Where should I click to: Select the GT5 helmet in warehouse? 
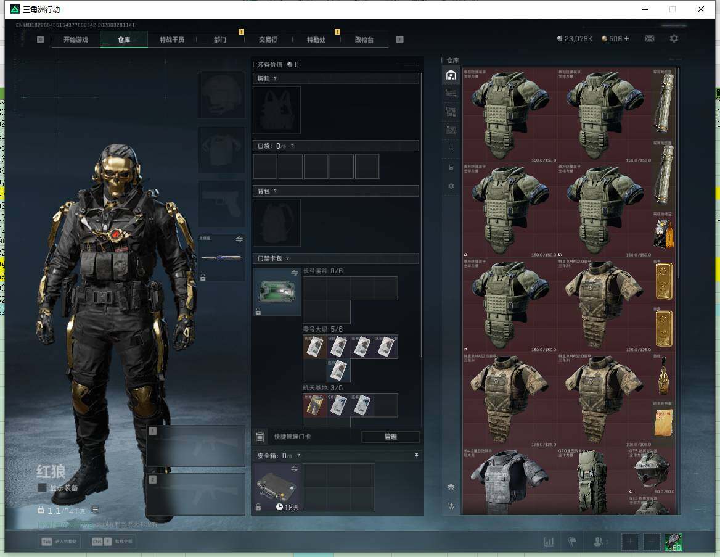point(652,471)
